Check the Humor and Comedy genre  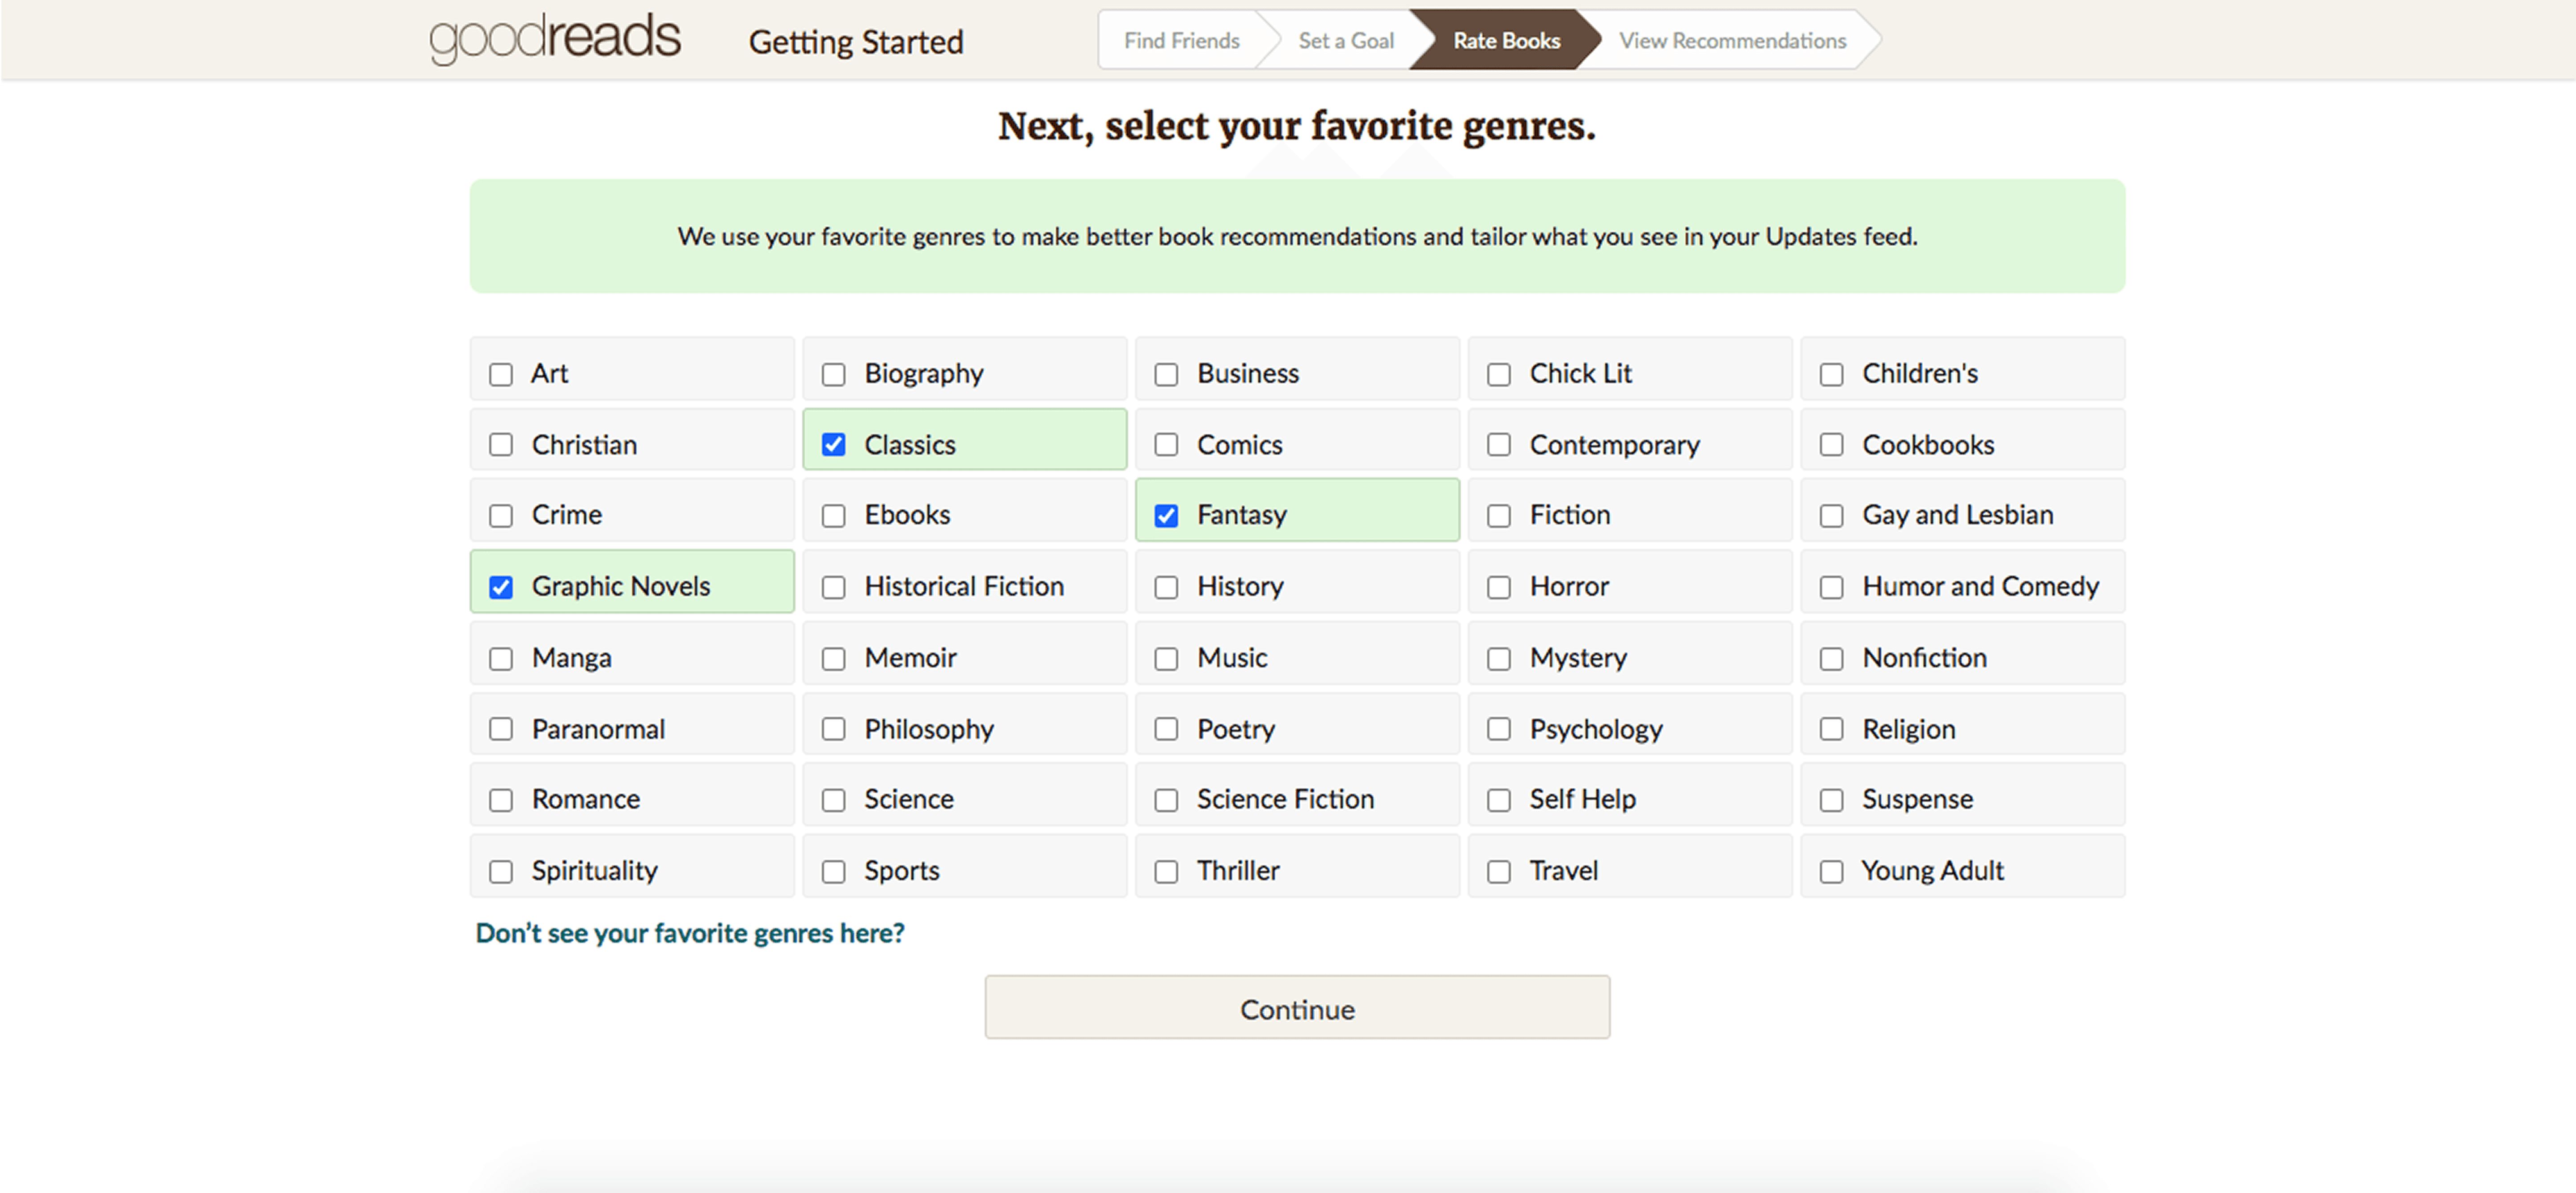pyautogui.click(x=1831, y=587)
